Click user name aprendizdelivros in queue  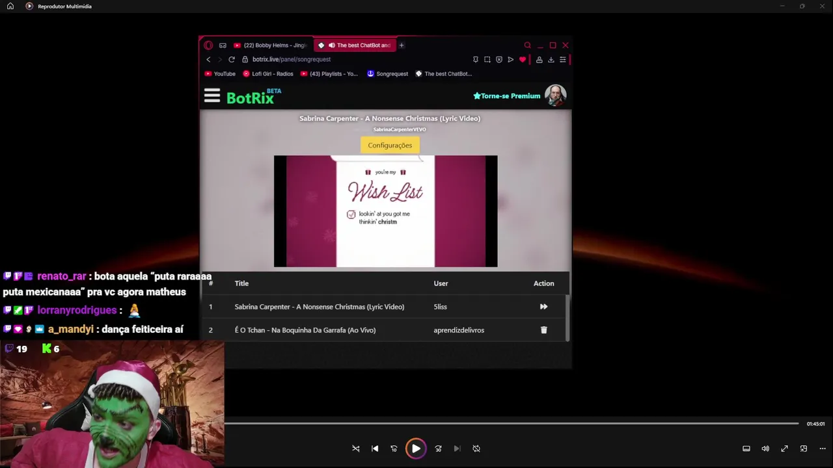(459, 330)
